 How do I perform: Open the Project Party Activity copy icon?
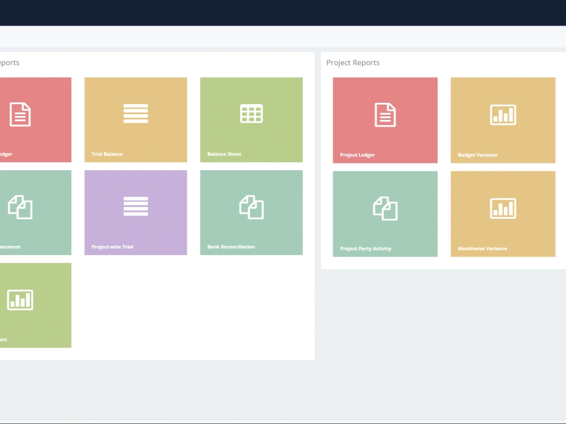coord(385,208)
